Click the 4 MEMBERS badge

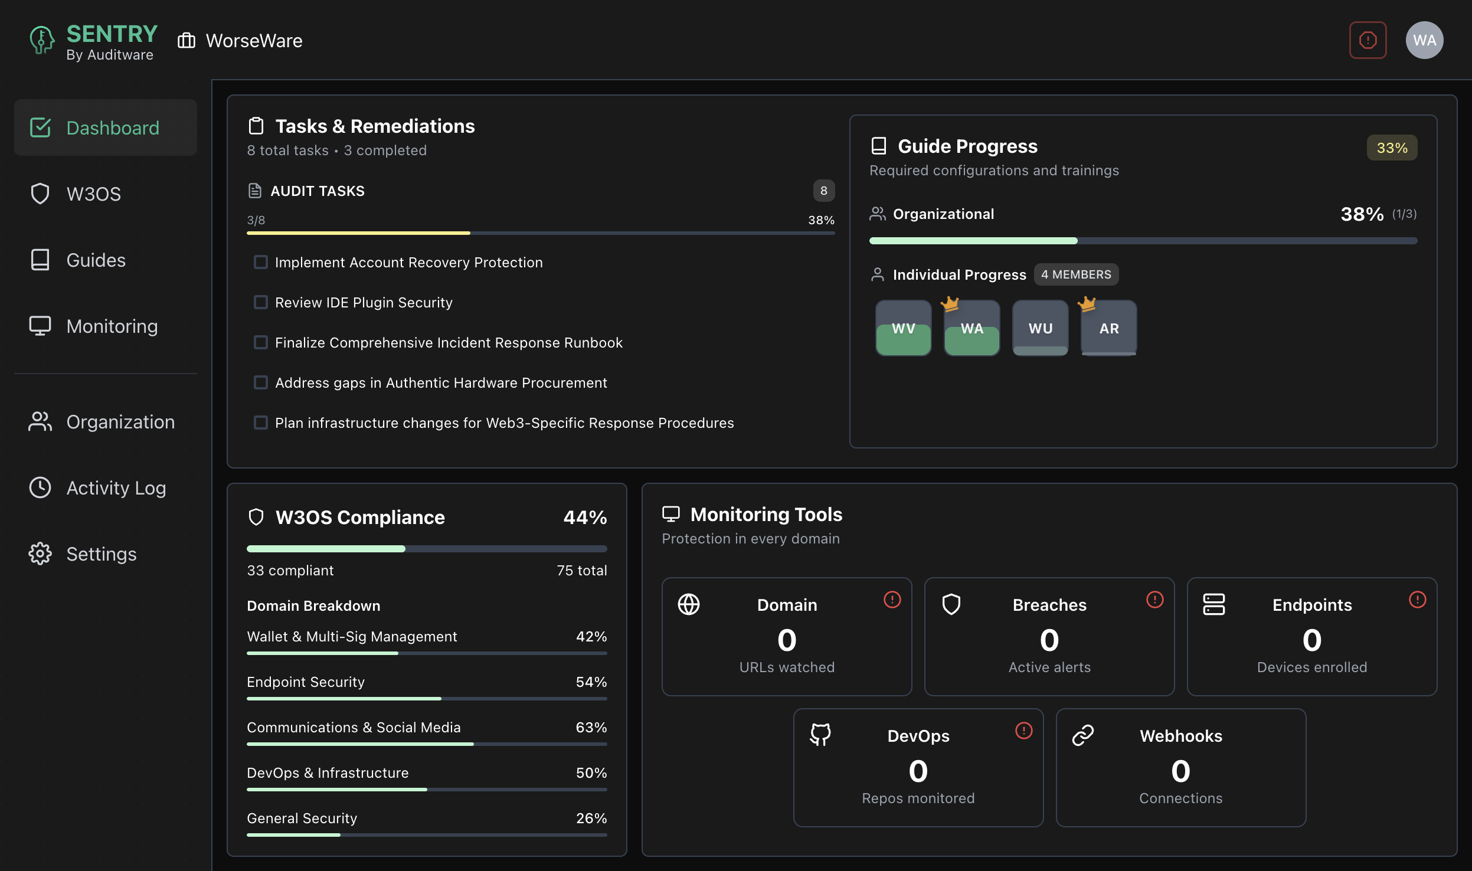(1075, 274)
